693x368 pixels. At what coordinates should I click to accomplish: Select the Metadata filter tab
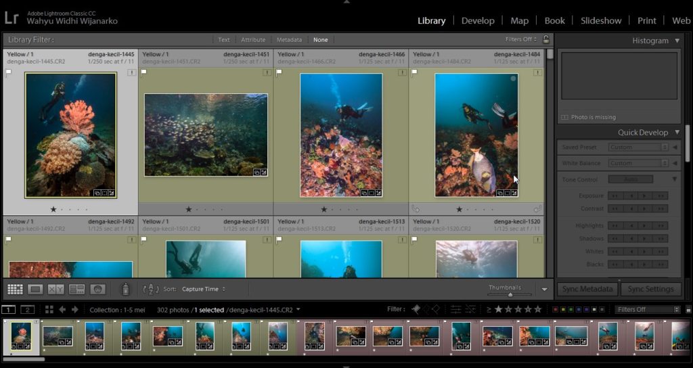[289, 40]
